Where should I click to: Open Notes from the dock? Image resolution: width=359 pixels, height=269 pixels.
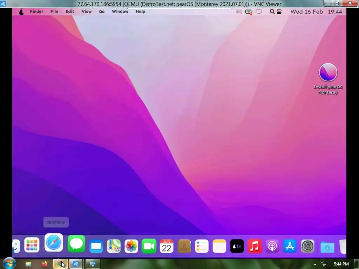click(x=219, y=246)
